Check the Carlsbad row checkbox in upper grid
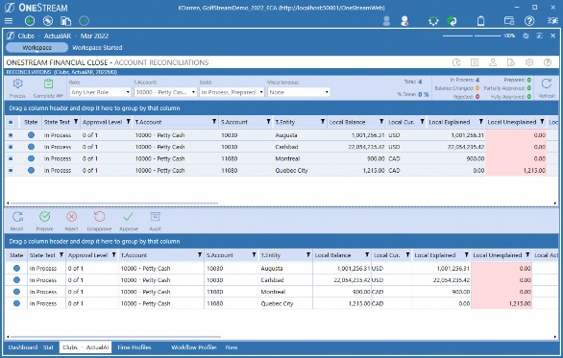Image resolution: width=563 pixels, height=358 pixels. pos(11,147)
